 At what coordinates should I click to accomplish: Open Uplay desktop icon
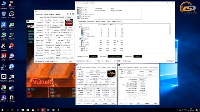pos(12,67)
